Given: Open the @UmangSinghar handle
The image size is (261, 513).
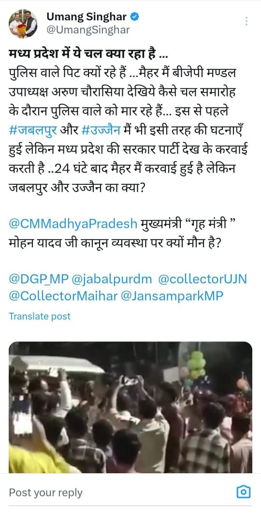Looking at the screenshot, I should [x=88, y=30].
